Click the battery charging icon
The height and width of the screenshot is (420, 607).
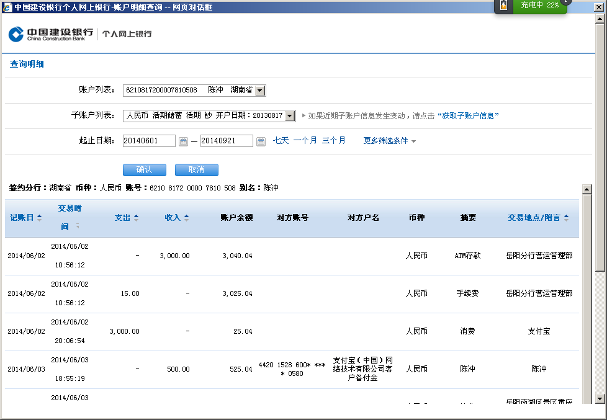(503, 6)
